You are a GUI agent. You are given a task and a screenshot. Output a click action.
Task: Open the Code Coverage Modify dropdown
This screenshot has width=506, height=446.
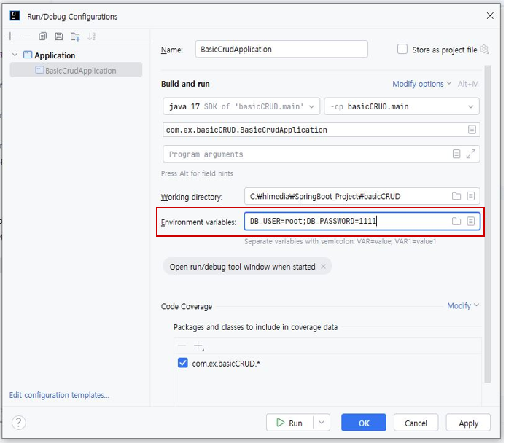pos(464,307)
